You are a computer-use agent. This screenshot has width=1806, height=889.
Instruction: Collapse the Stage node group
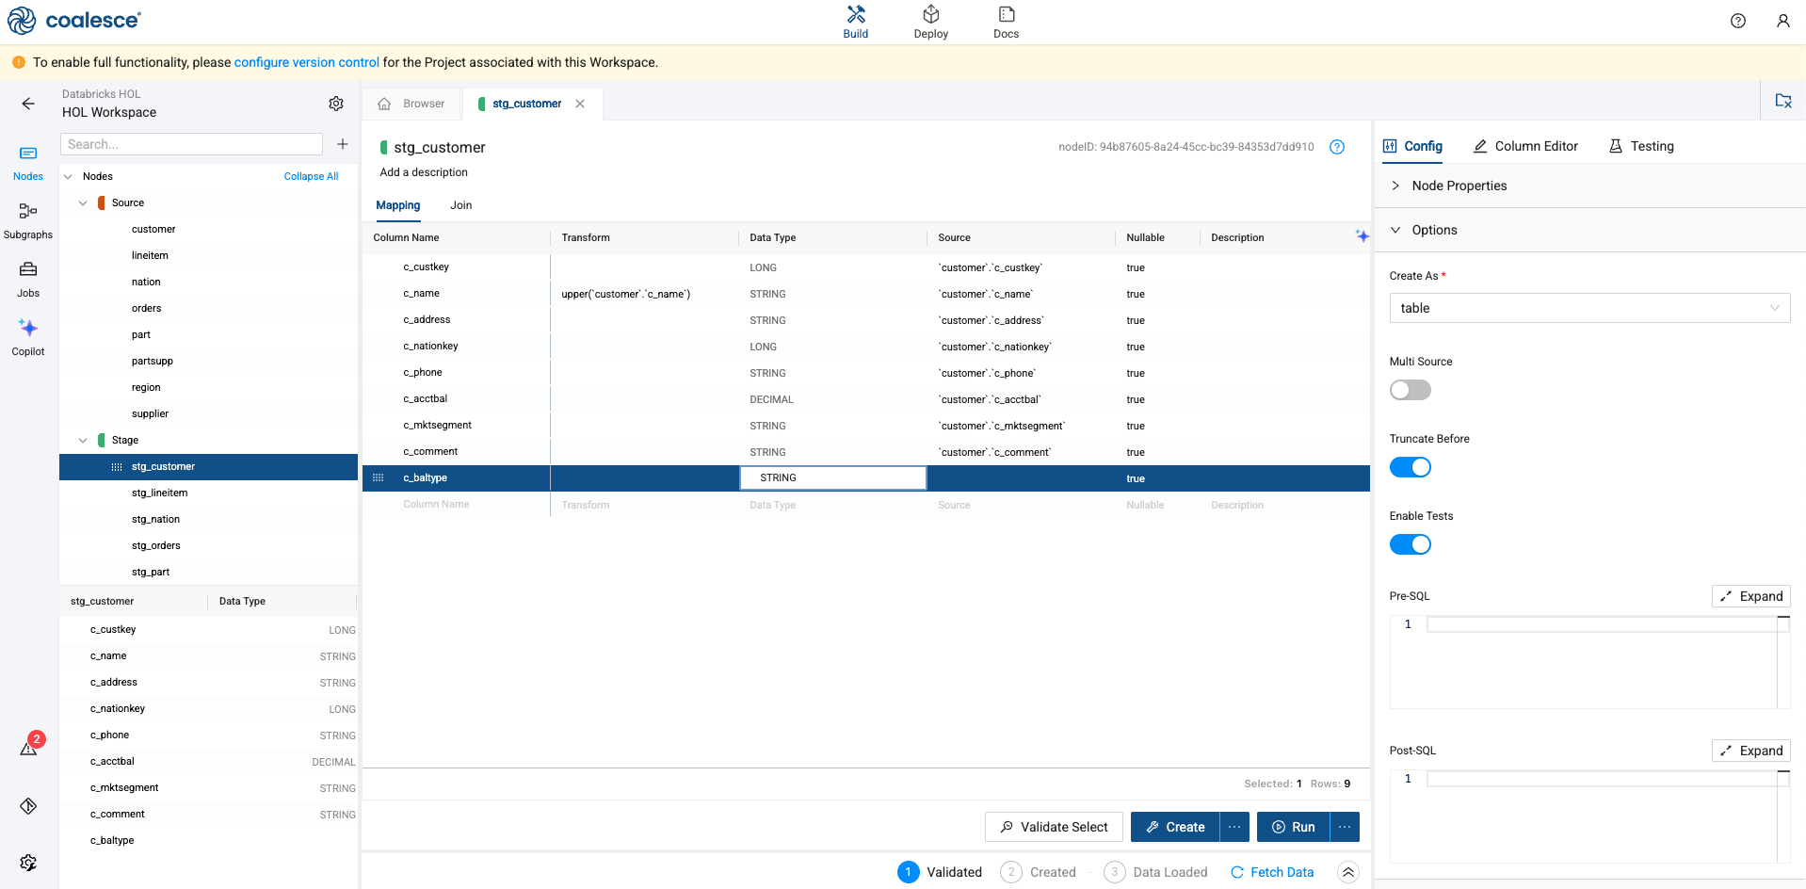click(x=83, y=440)
